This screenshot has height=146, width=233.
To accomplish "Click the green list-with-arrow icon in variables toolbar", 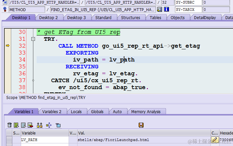I will (x=16, y=125).
